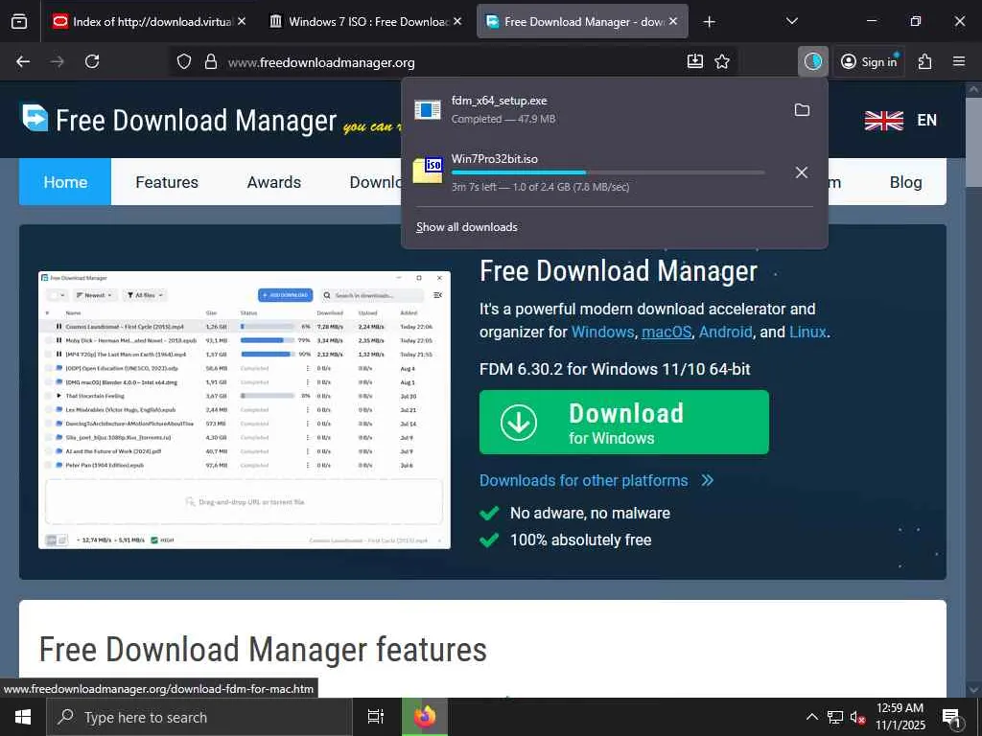Sign in to Firefox account
Screen dimensions: 982x736
(869, 61)
